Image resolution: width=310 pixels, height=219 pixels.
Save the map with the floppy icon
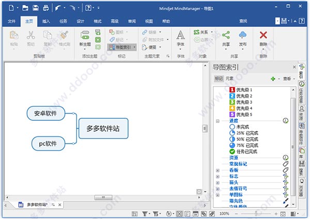36,8
